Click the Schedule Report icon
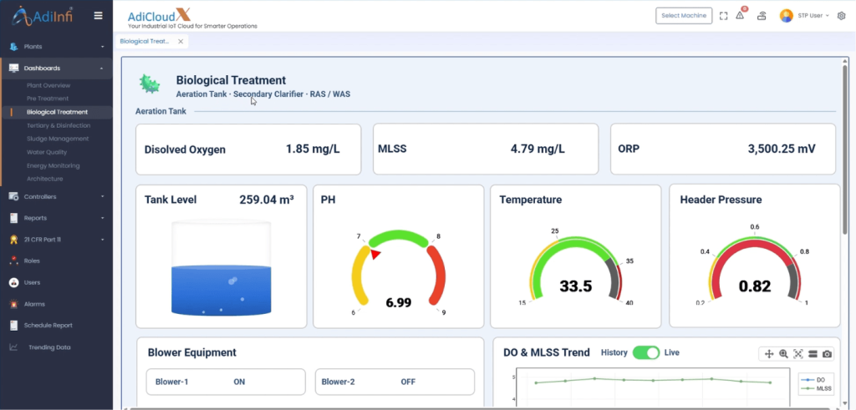The image size is (856, 410). (x=13, y=326)
